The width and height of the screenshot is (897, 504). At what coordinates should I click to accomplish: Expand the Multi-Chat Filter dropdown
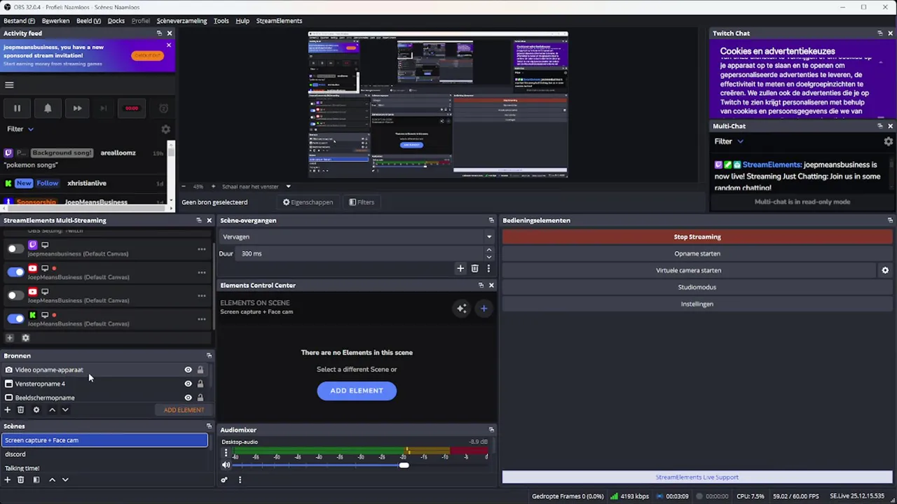[x=729, y=141]
